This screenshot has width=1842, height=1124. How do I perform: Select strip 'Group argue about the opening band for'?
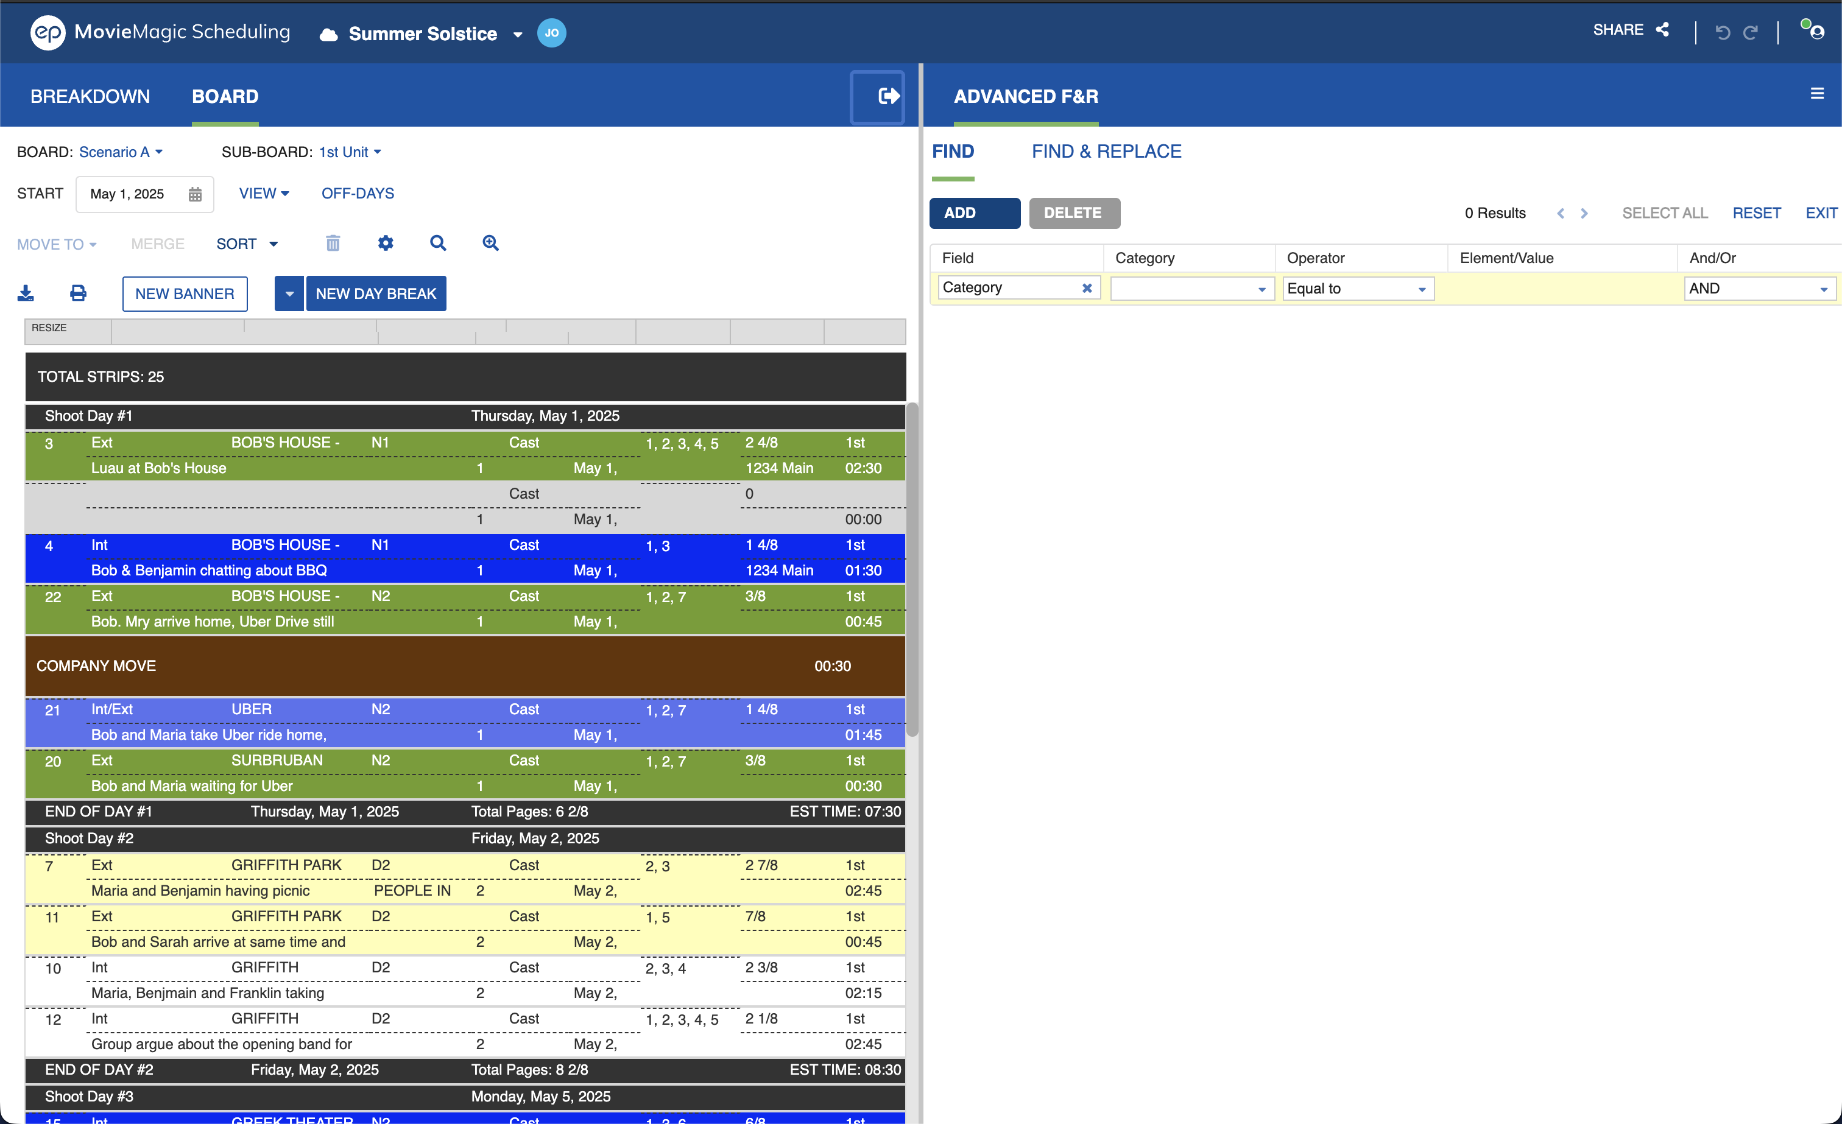pyautogui.click(x=465, y=1032)
